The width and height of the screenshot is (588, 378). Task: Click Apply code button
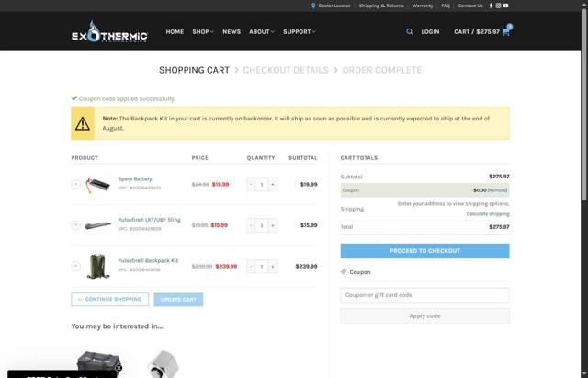424,316
